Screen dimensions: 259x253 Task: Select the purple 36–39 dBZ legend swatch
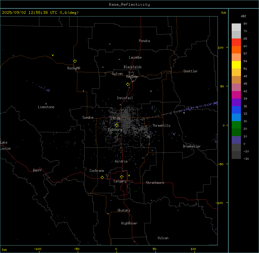(x=236, y=102)
